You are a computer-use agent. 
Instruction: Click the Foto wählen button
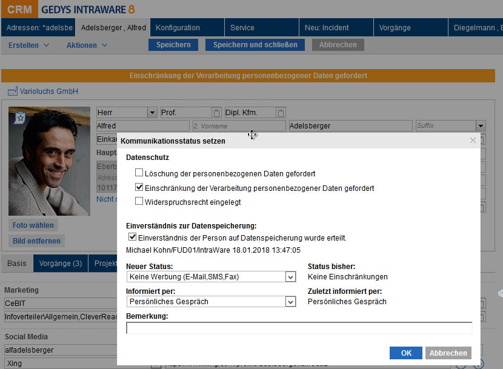(33, 225)
